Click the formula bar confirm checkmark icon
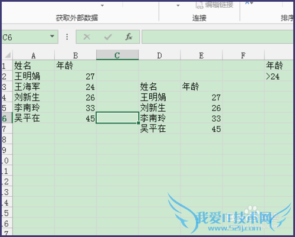 tap(108, 37)
